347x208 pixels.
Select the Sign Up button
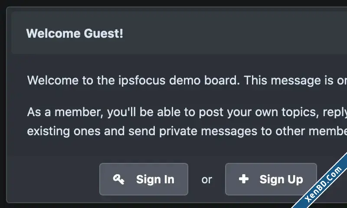coord(271,179)
